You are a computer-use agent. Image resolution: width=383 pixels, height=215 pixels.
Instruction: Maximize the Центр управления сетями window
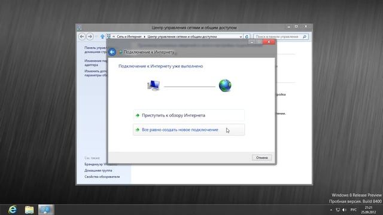[x=296, y=26]
